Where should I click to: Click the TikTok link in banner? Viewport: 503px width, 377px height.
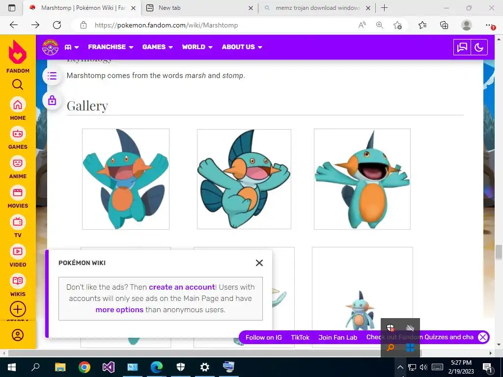pos(300,337)
